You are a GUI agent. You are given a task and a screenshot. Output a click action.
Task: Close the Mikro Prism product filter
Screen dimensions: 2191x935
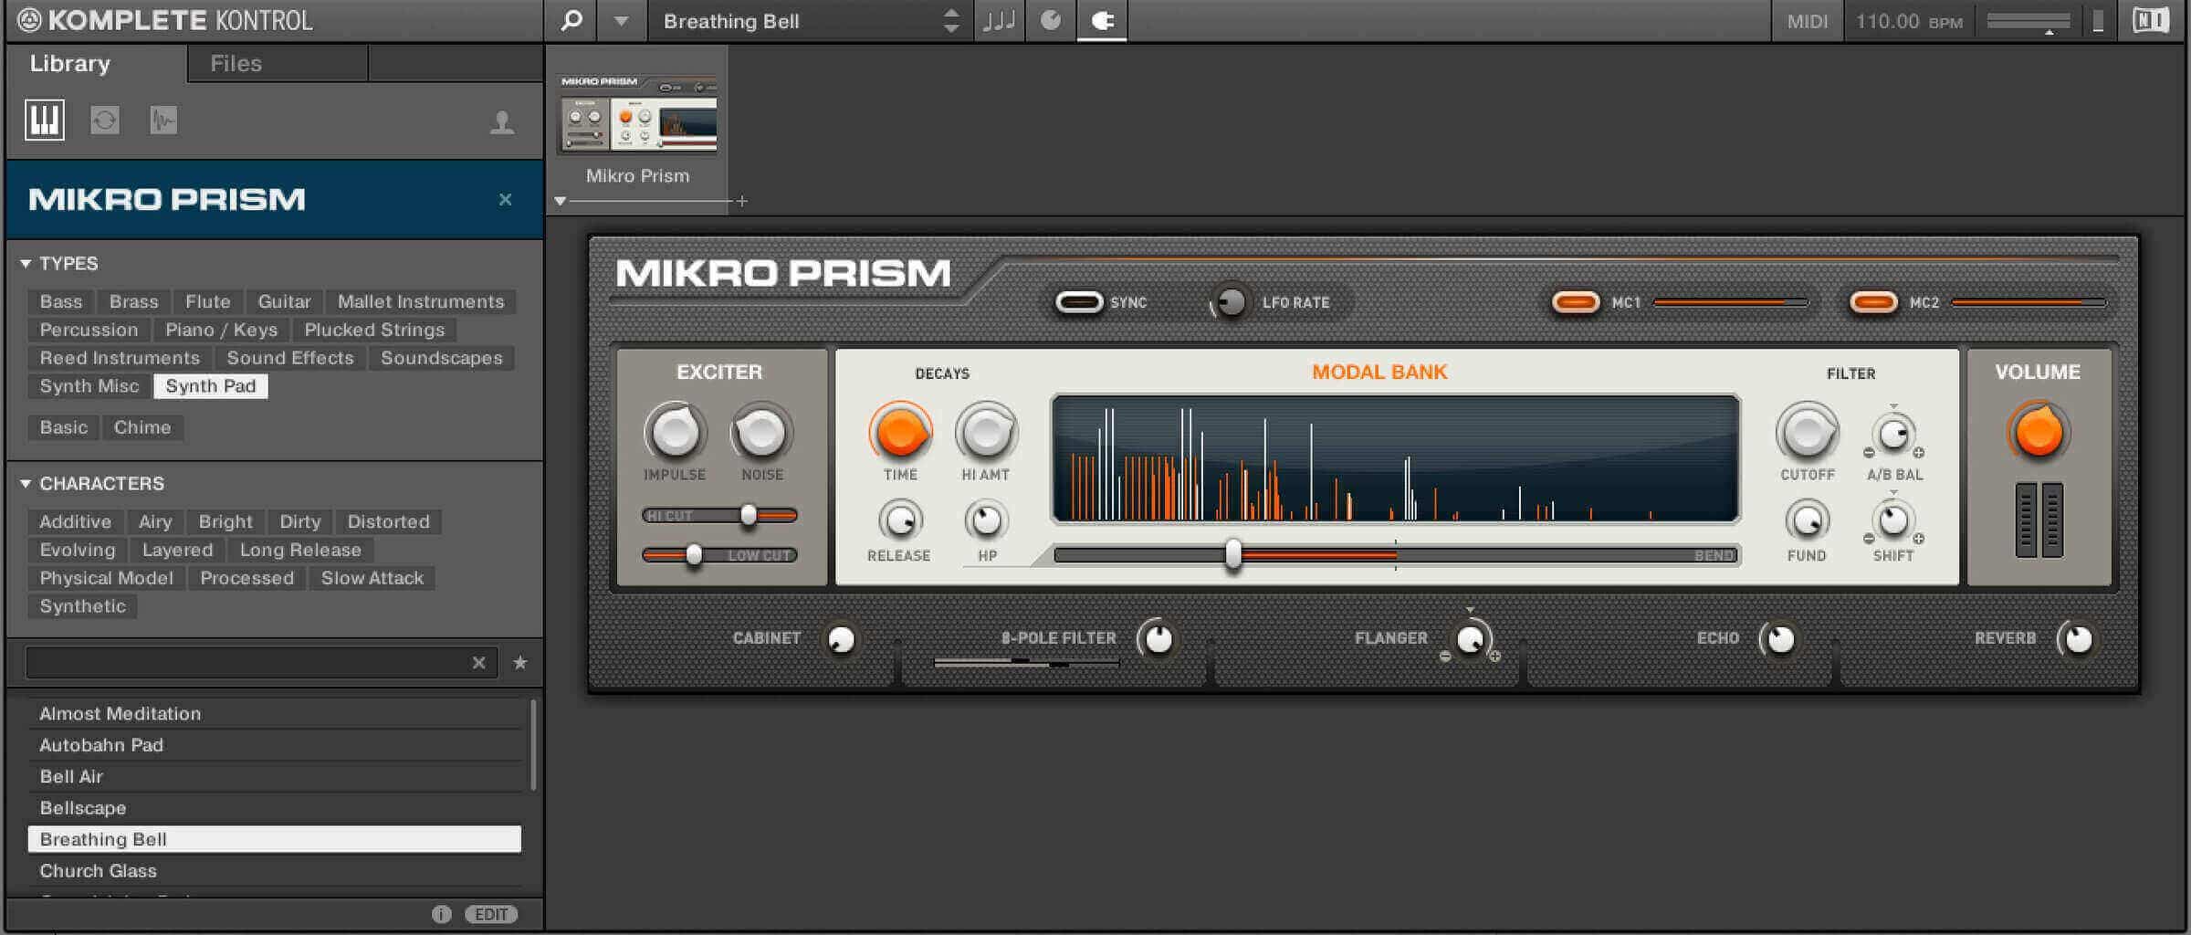tap(505, 199)
